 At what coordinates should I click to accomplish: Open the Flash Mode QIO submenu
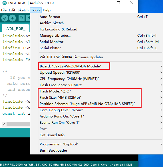coord(100,91)
